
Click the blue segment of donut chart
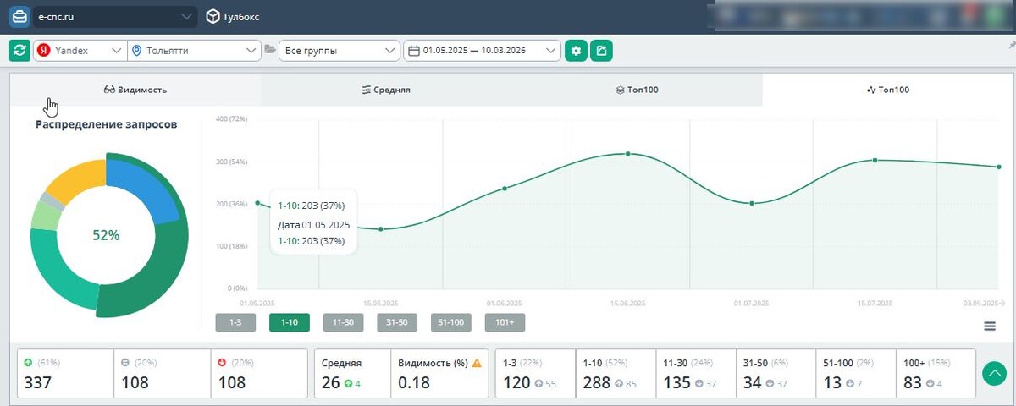[x=141, y=188]
